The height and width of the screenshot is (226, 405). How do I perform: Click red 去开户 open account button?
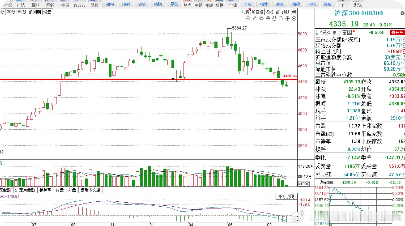[397, 32]
